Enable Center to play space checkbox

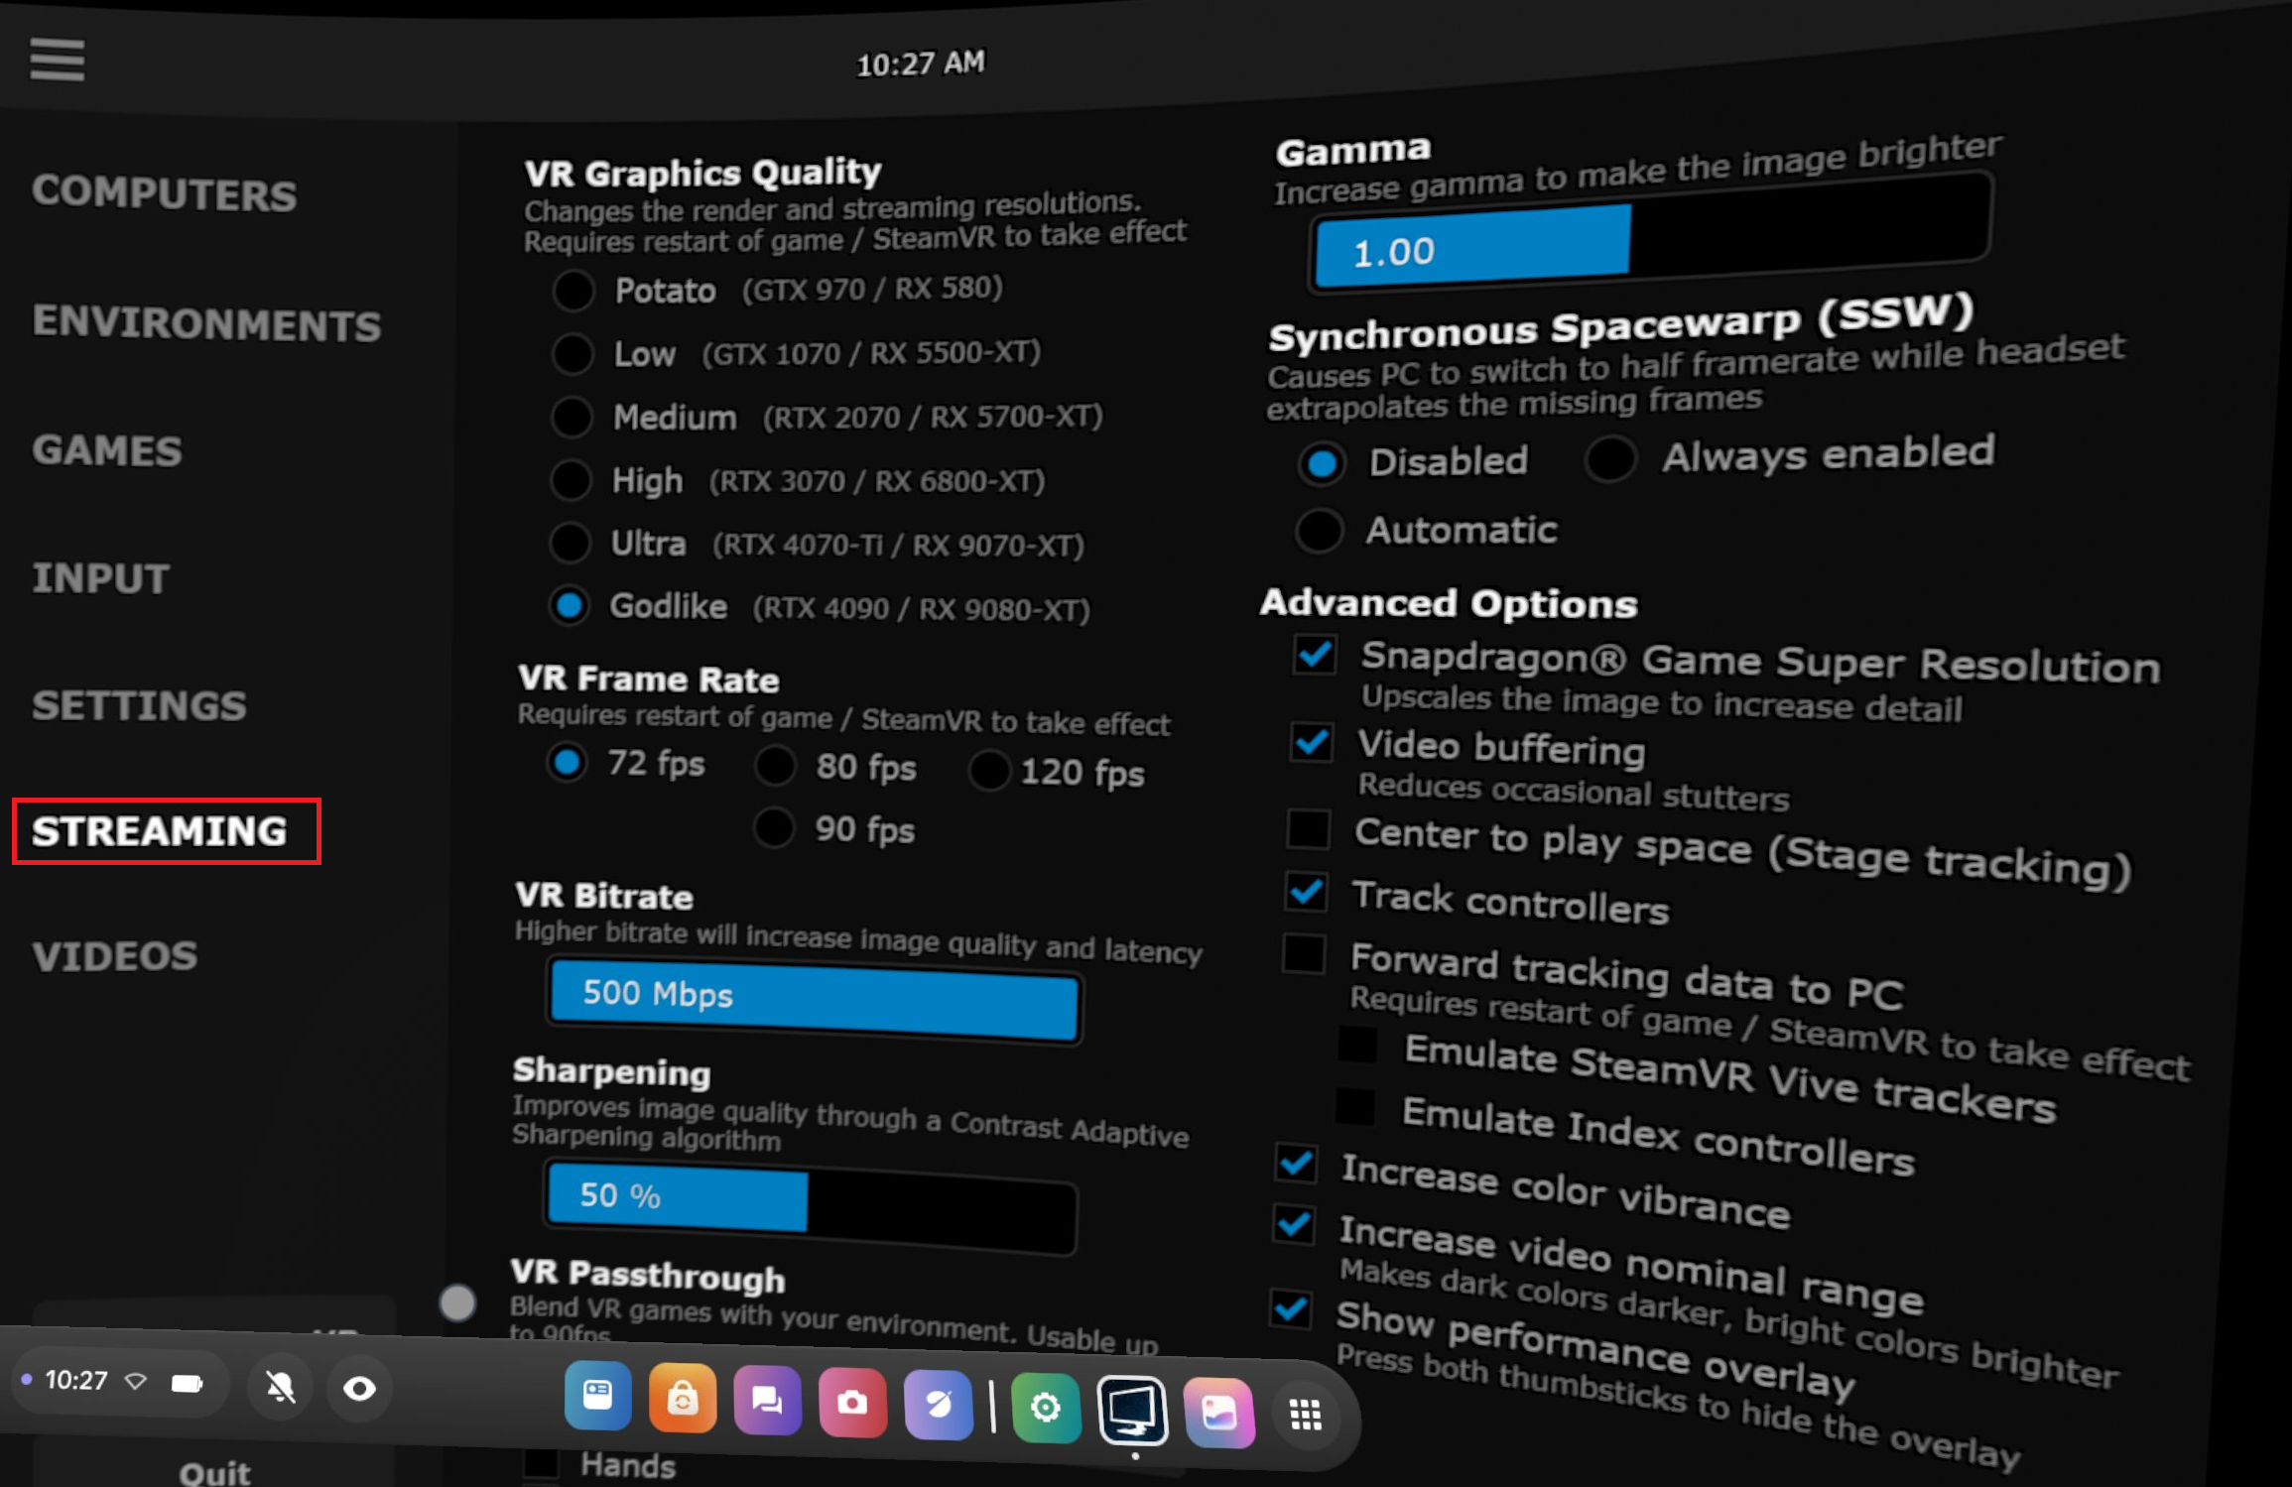coord(1309,828)
